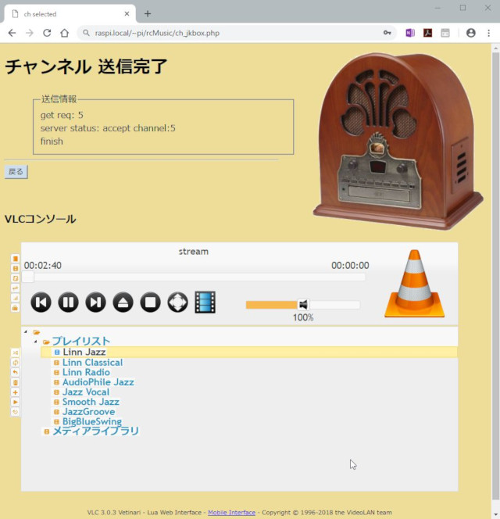Open the browser profile avatar
The image size is (500, 519).
[471, 33]
